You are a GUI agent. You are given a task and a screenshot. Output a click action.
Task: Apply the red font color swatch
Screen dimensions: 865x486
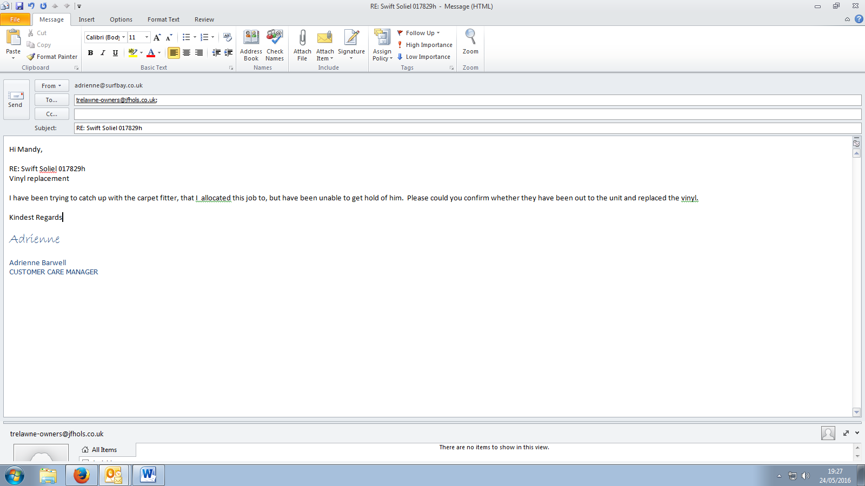click(151, 53)
